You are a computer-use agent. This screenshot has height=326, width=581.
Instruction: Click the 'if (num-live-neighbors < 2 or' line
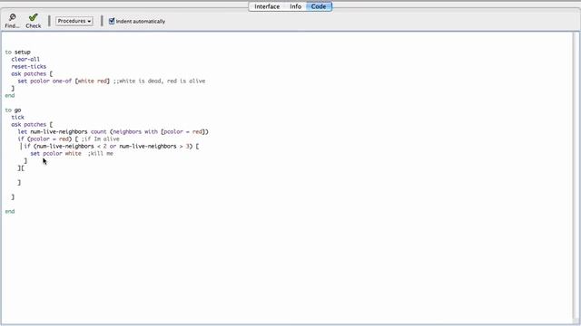tap(111, 147)
